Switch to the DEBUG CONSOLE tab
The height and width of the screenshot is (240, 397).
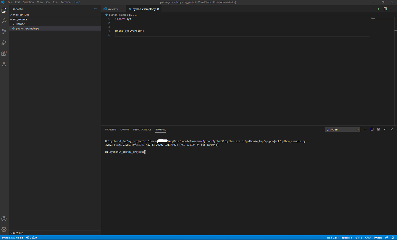[142, 130]
